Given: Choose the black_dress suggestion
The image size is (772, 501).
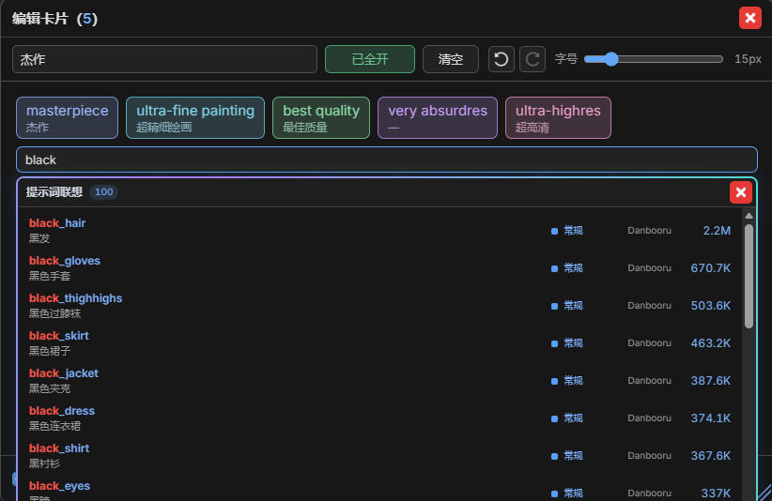Looking at the screenshot, I should (x=379, y=417).
